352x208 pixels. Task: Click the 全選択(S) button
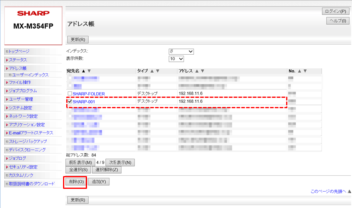point(78,170)
